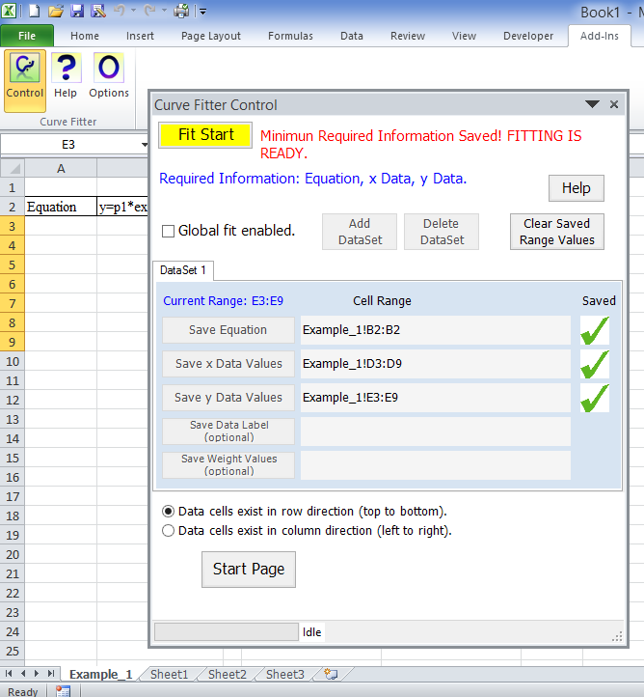Select data cells exist in row direction option

click(x=168, y=512)
